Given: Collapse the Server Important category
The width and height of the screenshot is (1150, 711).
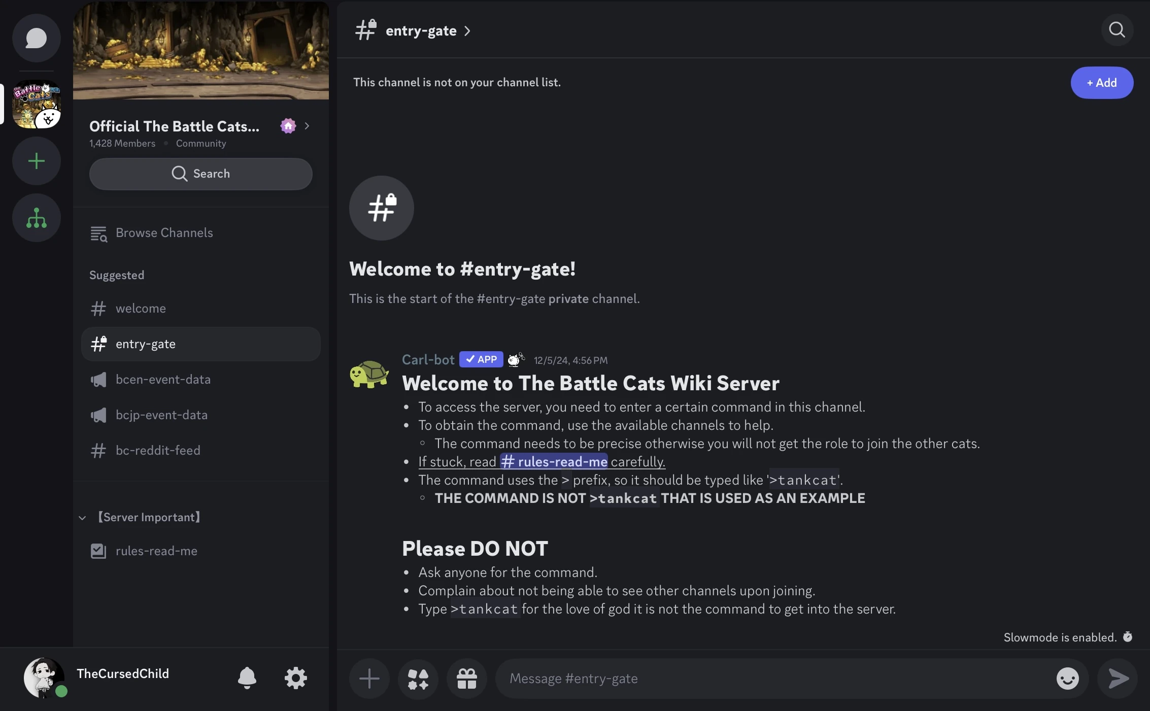Looking at the screenshot, I should 82,518.
